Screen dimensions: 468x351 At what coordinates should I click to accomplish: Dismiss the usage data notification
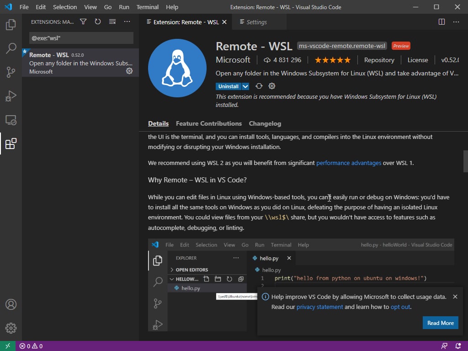click(455, 297)
